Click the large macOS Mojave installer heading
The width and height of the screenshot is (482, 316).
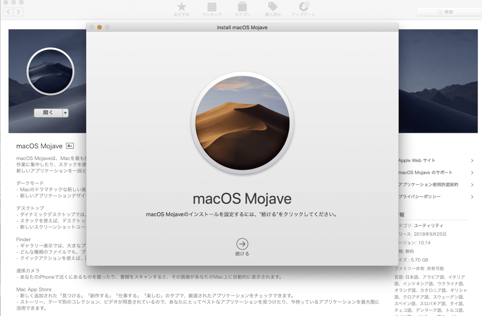tap(242, 199)
